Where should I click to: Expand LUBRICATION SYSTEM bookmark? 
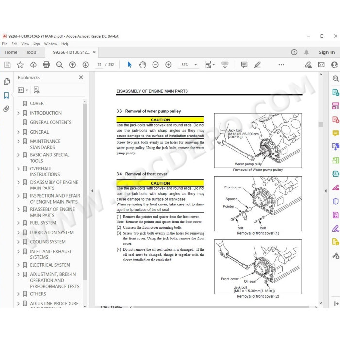18,233
